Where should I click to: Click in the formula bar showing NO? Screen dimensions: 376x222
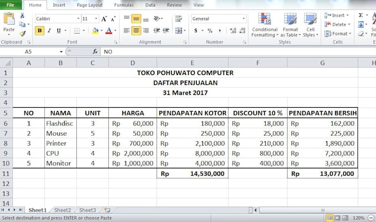coord(237,52)
